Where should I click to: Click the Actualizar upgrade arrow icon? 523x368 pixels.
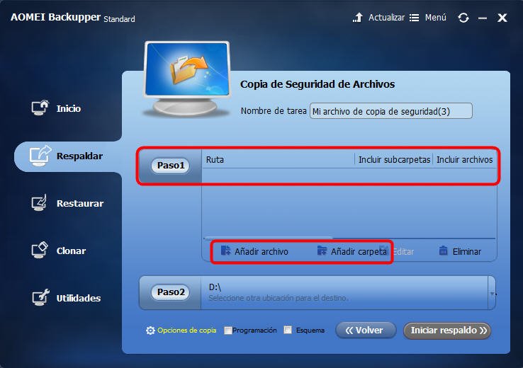click(x=358, y=17)
